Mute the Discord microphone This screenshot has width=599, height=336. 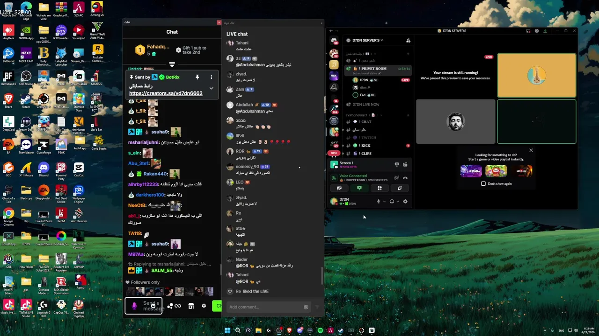click(x=378, y=202)
